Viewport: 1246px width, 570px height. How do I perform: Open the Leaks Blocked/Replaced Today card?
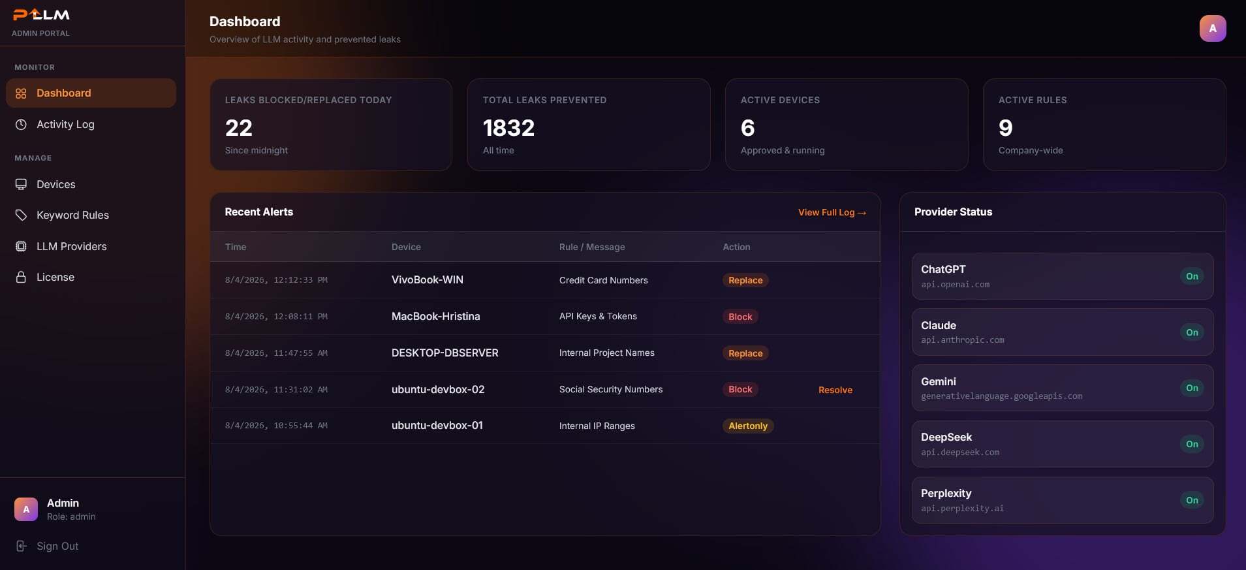coord(331,125)
